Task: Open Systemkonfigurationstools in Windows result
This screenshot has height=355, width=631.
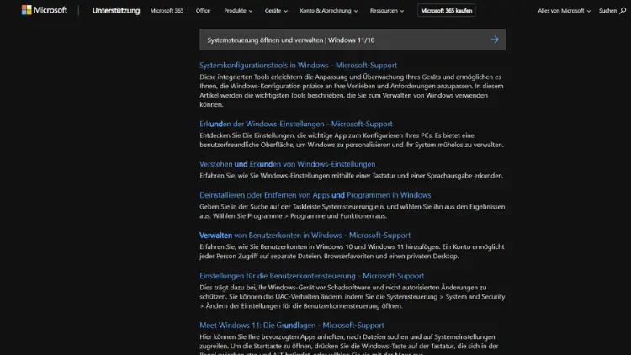Action: (298, 66)
